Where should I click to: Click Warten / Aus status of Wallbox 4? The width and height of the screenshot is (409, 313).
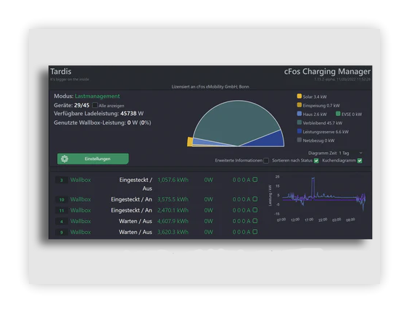pyautogui.click(x=136, y=221)
